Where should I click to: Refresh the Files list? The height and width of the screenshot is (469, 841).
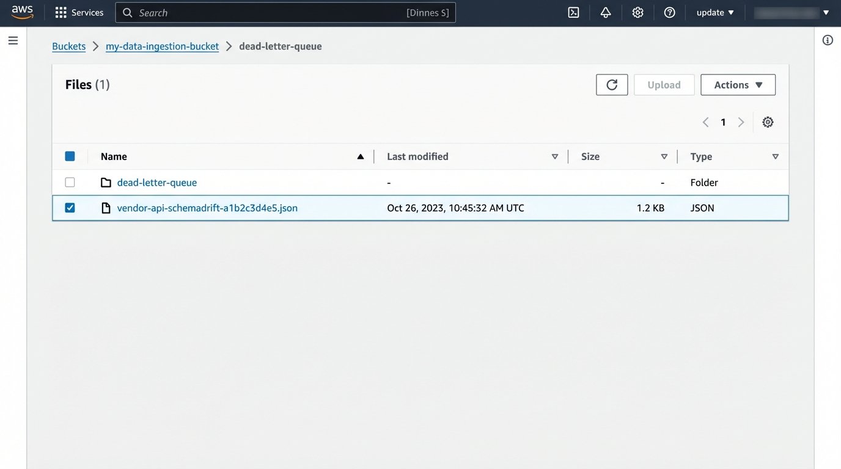[612, 85]
